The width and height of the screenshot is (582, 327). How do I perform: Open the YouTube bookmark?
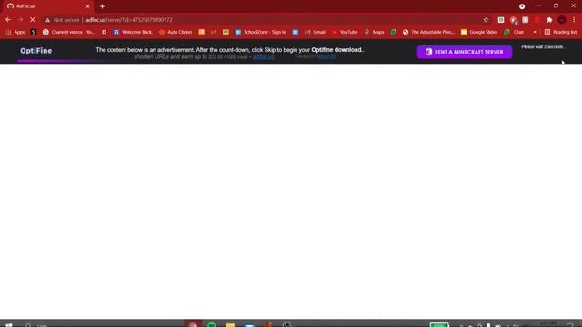[x=345, y=33]
